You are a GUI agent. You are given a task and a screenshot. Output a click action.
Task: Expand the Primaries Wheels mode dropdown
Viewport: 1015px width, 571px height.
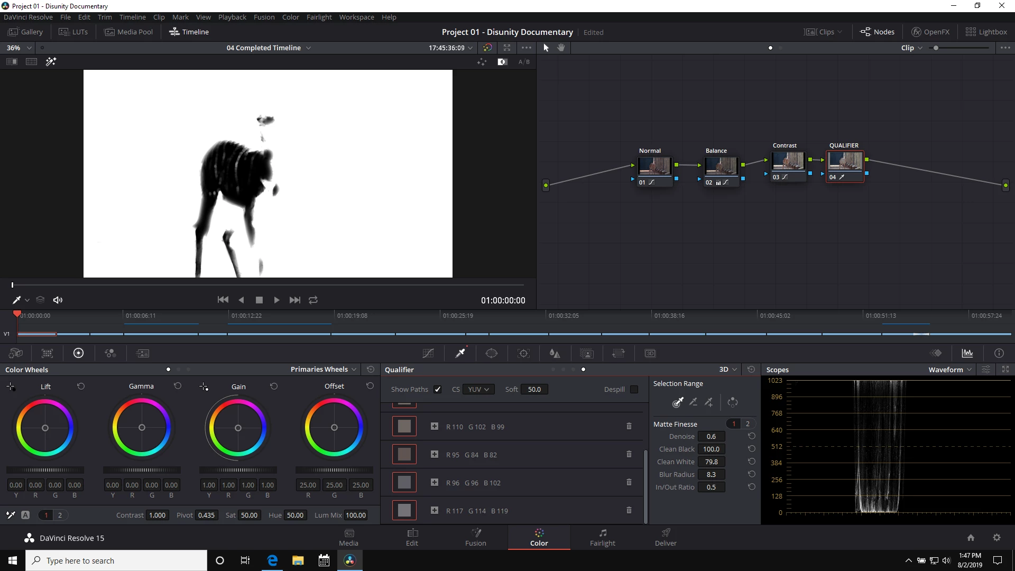[x=323, y=369]
